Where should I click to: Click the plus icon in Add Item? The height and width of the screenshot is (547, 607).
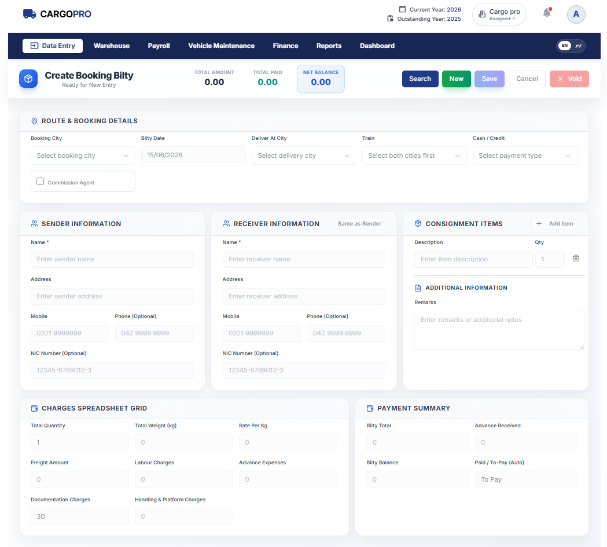pyautogui.click(x=539, y=224)
